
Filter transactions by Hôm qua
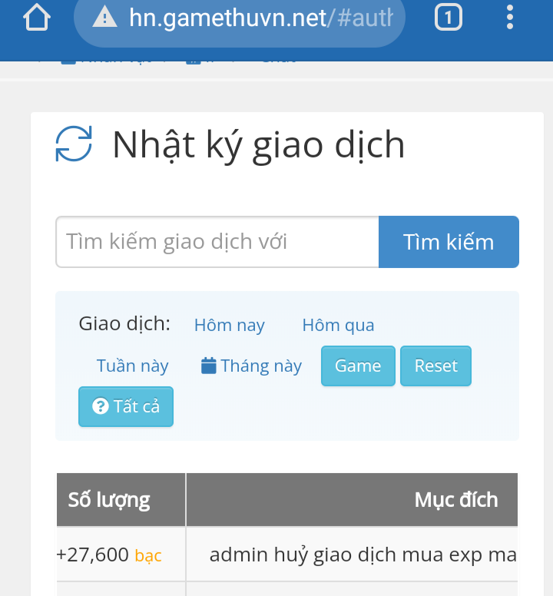pos(338,325)
